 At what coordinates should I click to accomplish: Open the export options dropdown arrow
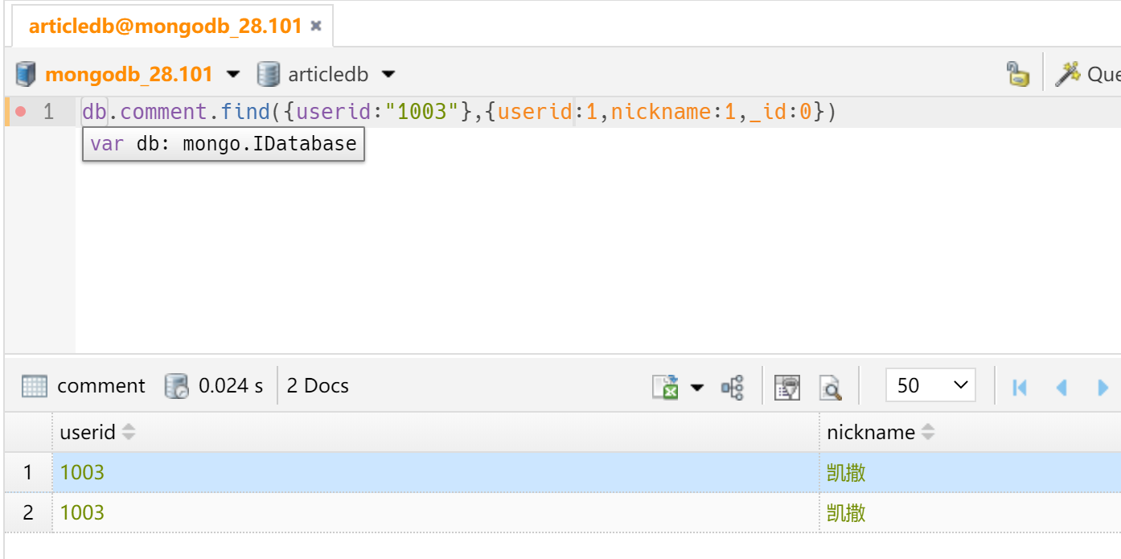pyautogui.click(x=697, y=388)
